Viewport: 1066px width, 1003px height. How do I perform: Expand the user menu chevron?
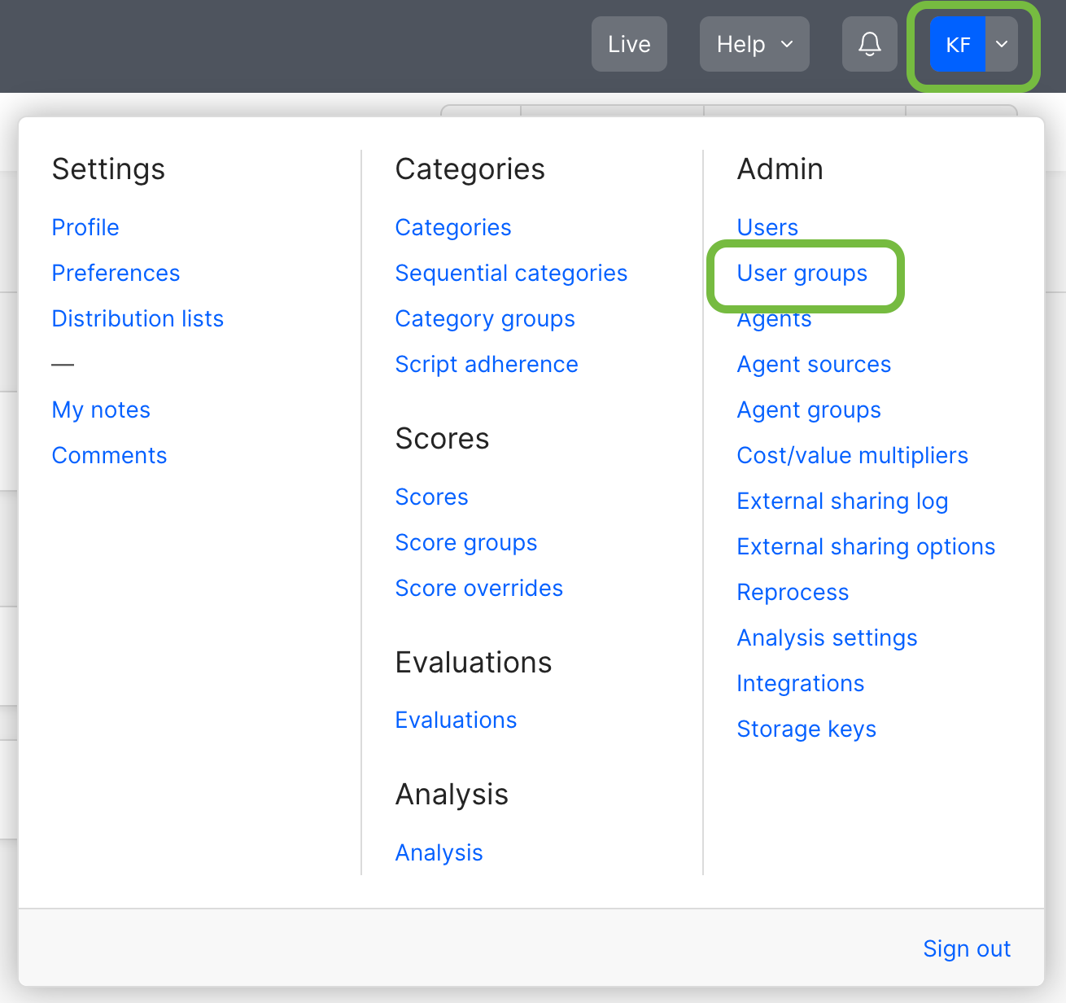tap(1002, 44)
